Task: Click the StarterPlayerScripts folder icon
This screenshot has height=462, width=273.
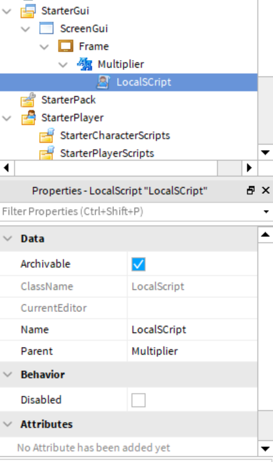Action: click(x=46, y=153)
